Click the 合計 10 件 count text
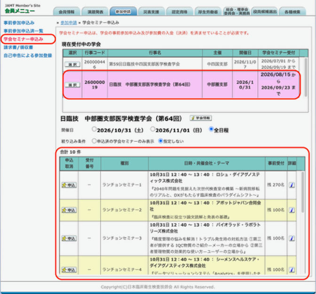The height and width of the screenshot is (294, 316). click(x=71, y=152)
